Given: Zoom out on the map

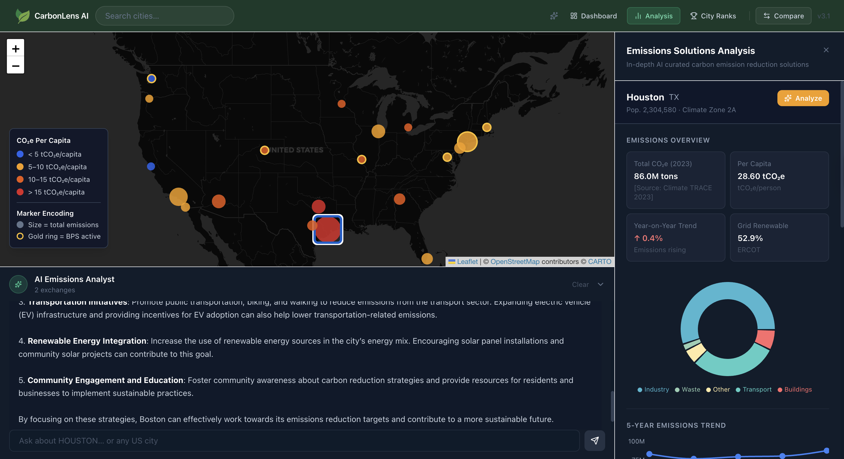Looking at the screenshot, I should (16, 65).
